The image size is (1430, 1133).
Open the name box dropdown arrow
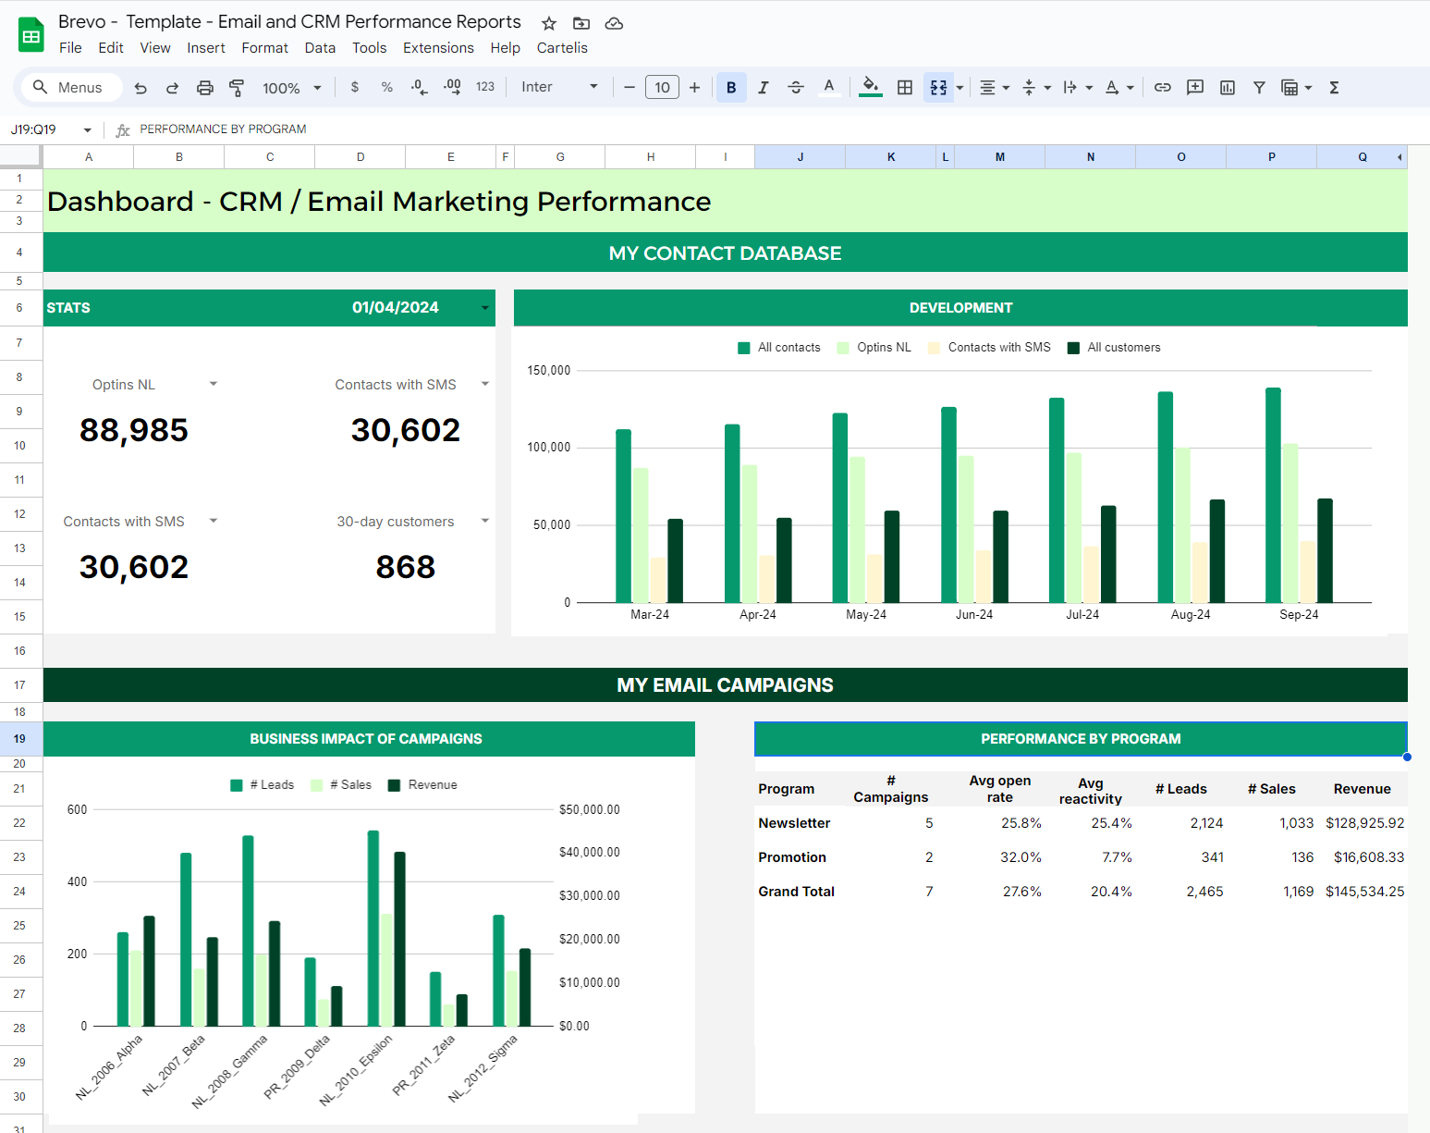click(x=88, y=130)
